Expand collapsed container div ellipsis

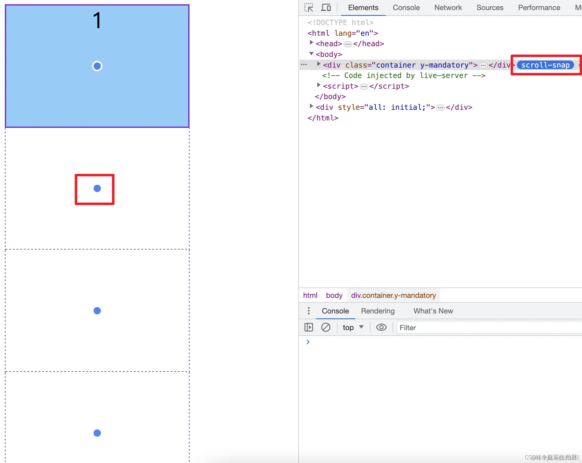point(483,65)
